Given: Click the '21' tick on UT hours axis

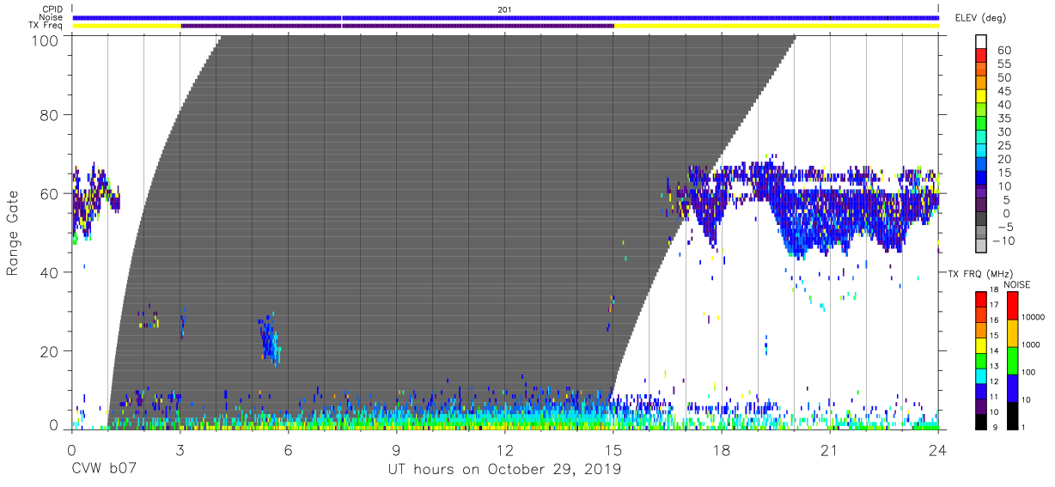Looking at the screenshot, I should tap(830, 449).
